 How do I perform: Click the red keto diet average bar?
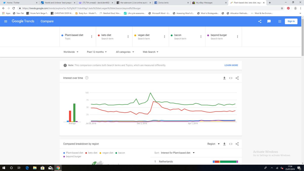pos(70,116)
